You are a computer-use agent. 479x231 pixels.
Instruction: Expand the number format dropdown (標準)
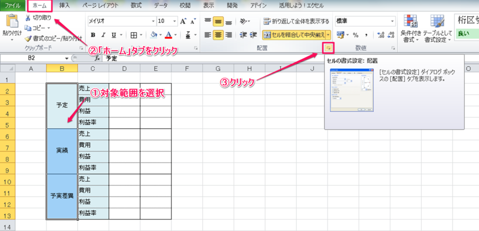point(392,22)
